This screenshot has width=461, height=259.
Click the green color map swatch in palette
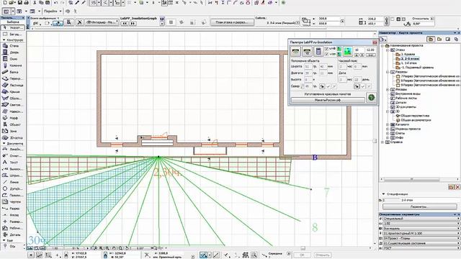(348, 51)
